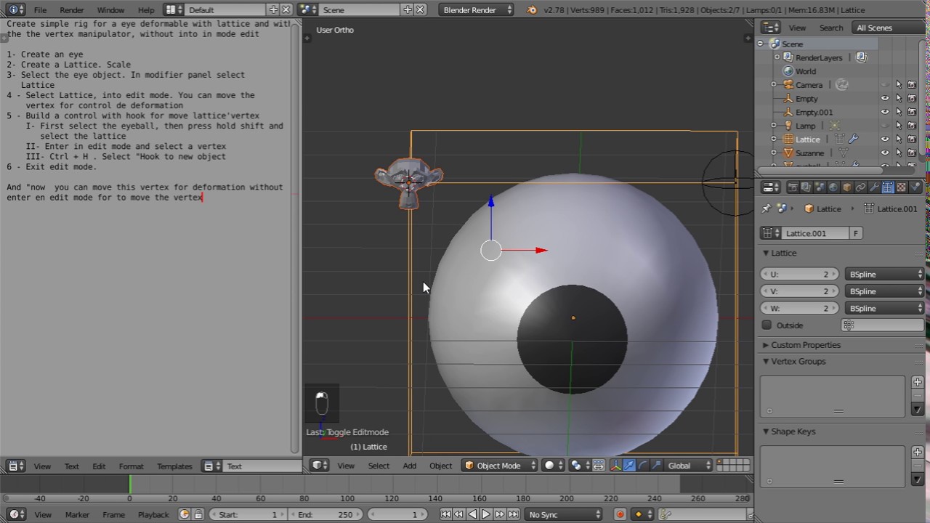Expand the RenderLayers tree item in outliner
Image resolution: width=930 pixels, height=523 pixels.
(777, 57)
